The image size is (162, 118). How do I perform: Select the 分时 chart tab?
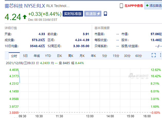14,56
